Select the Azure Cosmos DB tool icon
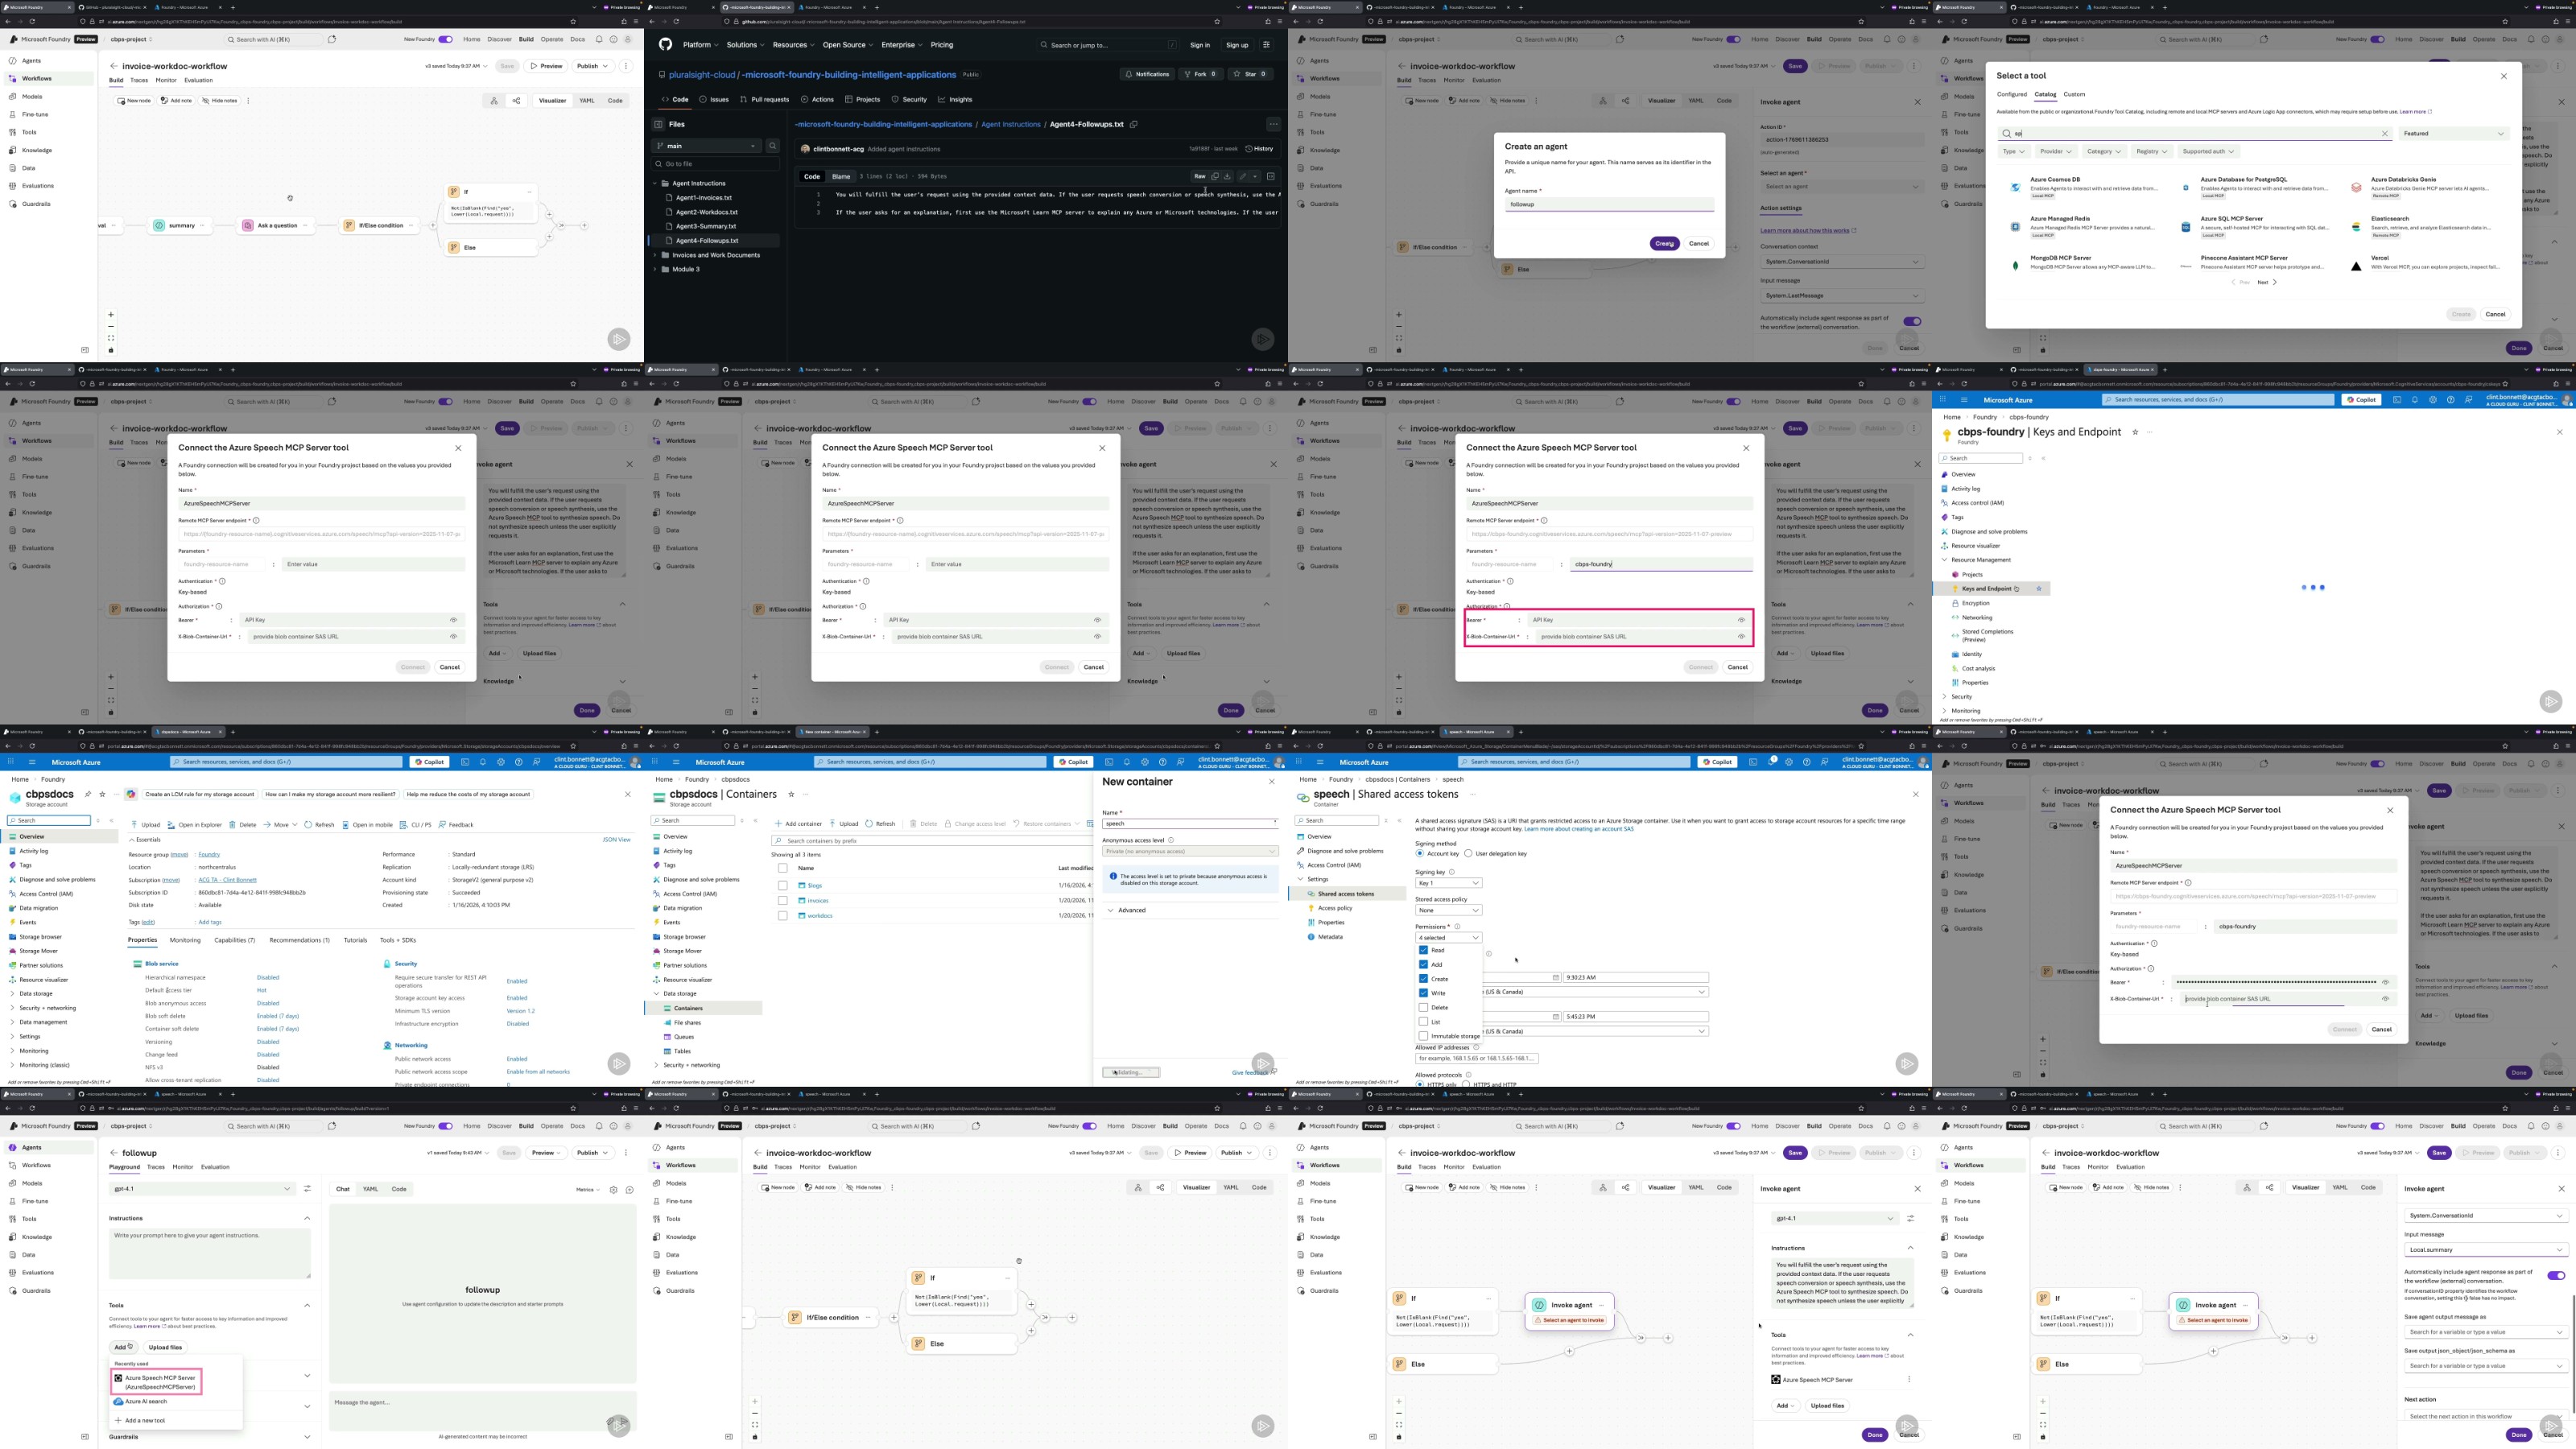Screen dimensions: 2576x1449 click(2015, 187)
